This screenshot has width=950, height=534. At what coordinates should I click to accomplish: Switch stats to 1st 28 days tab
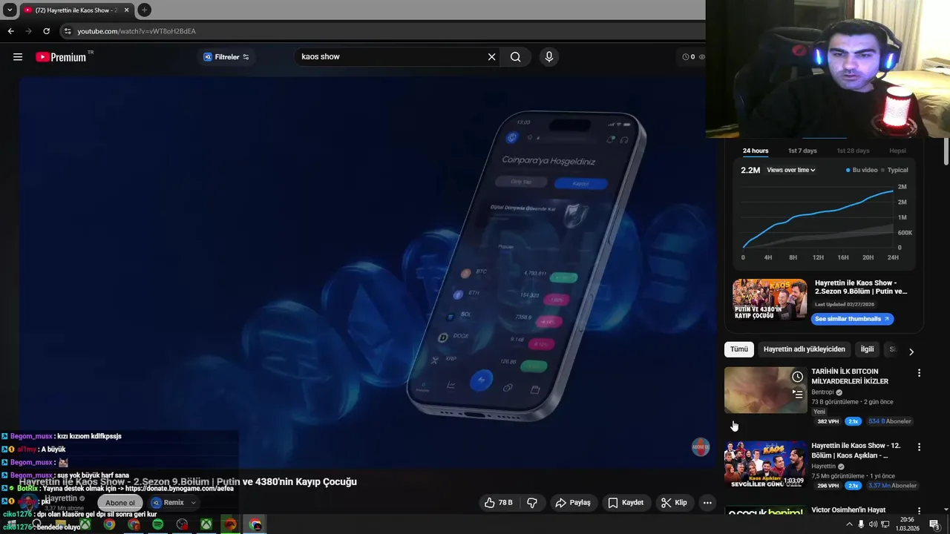click(853, 151)
